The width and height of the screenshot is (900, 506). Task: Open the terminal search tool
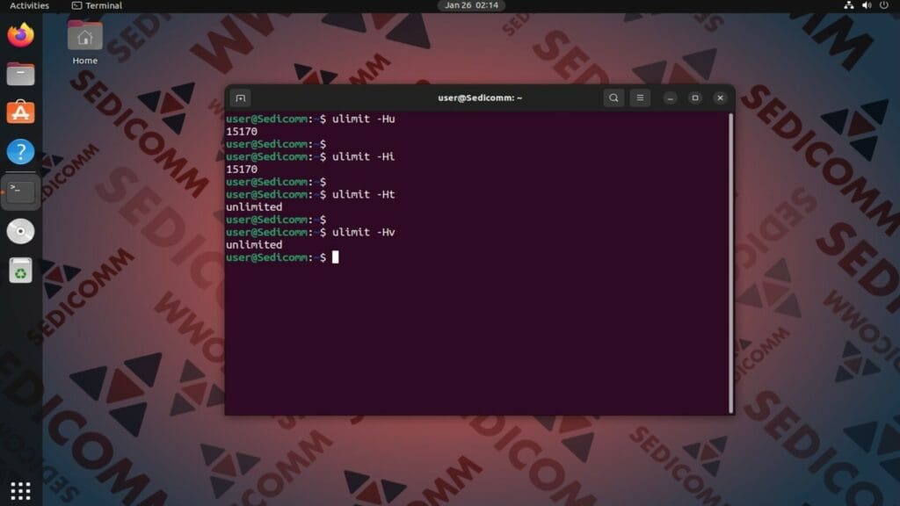tap(613, 98)
